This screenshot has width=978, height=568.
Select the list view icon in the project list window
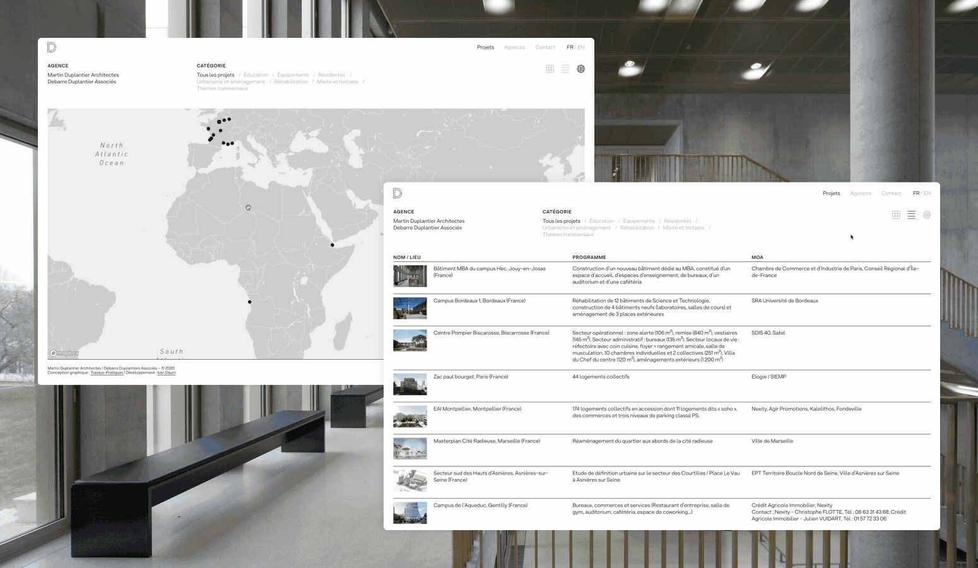point(911,215)
